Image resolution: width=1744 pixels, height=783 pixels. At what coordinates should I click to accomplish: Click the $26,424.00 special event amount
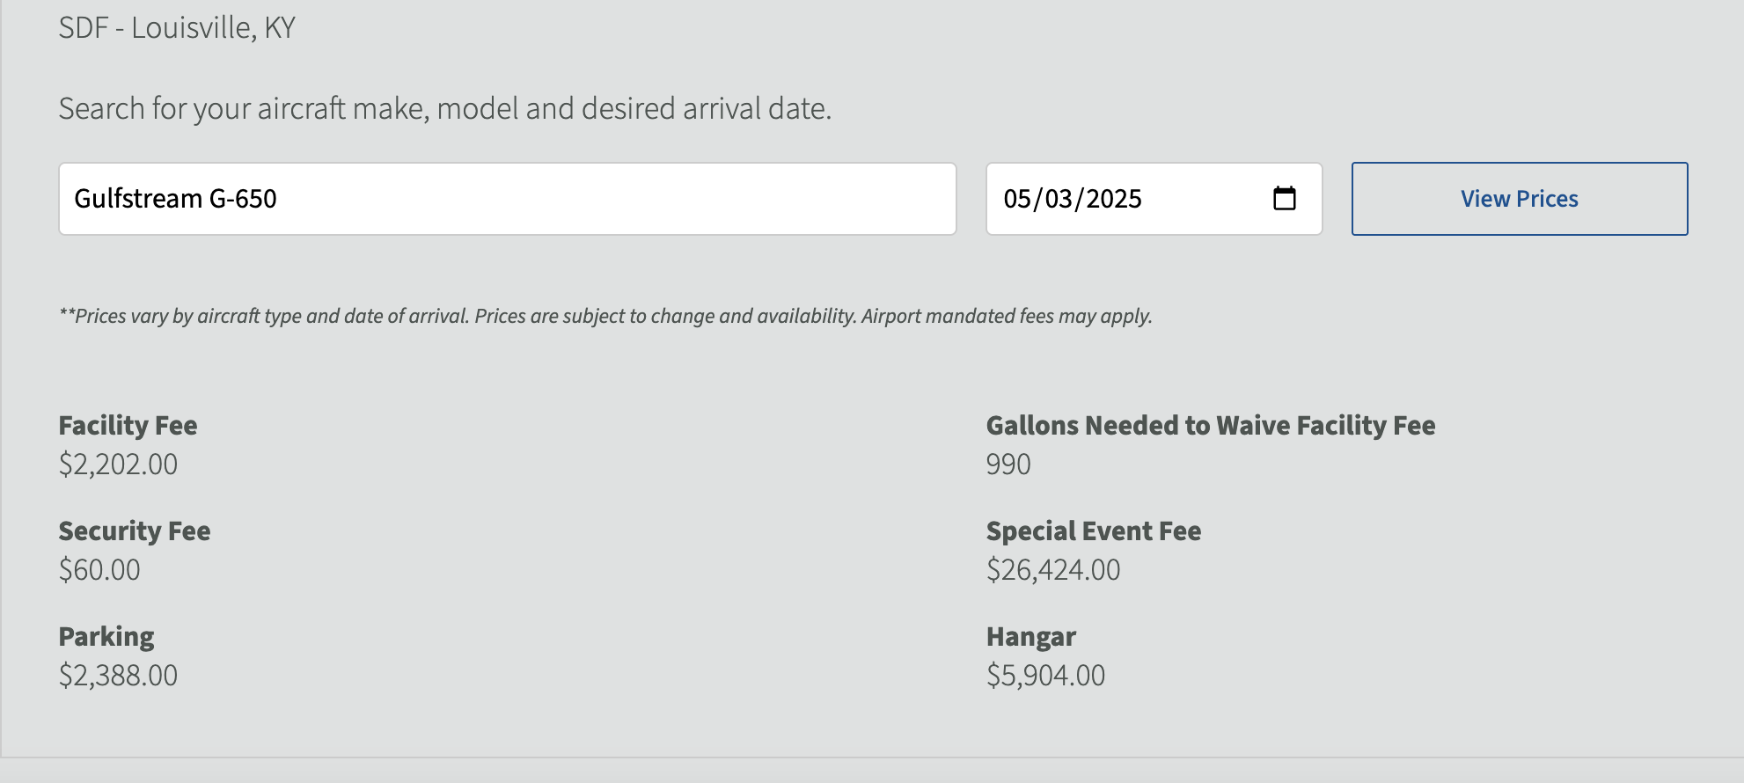[x=1053, y=570]
